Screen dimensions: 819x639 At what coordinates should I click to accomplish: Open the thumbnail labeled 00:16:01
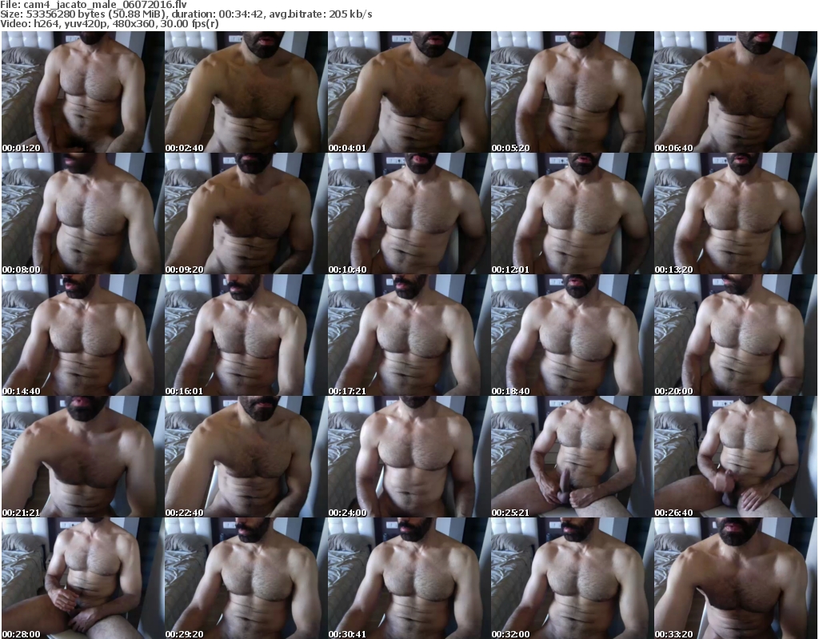[x=245, y=335]
